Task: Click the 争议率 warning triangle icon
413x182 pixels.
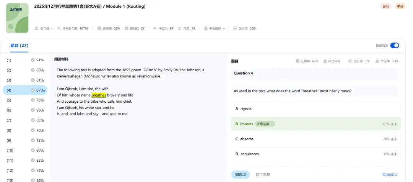Action: 377,61
